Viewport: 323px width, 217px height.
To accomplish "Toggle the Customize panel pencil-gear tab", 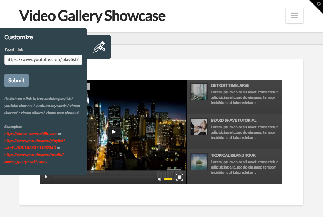I will click(x=99, y=47).
